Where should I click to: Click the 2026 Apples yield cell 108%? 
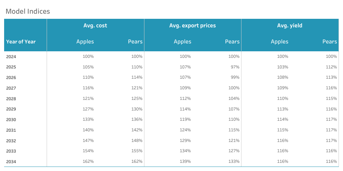283,78
